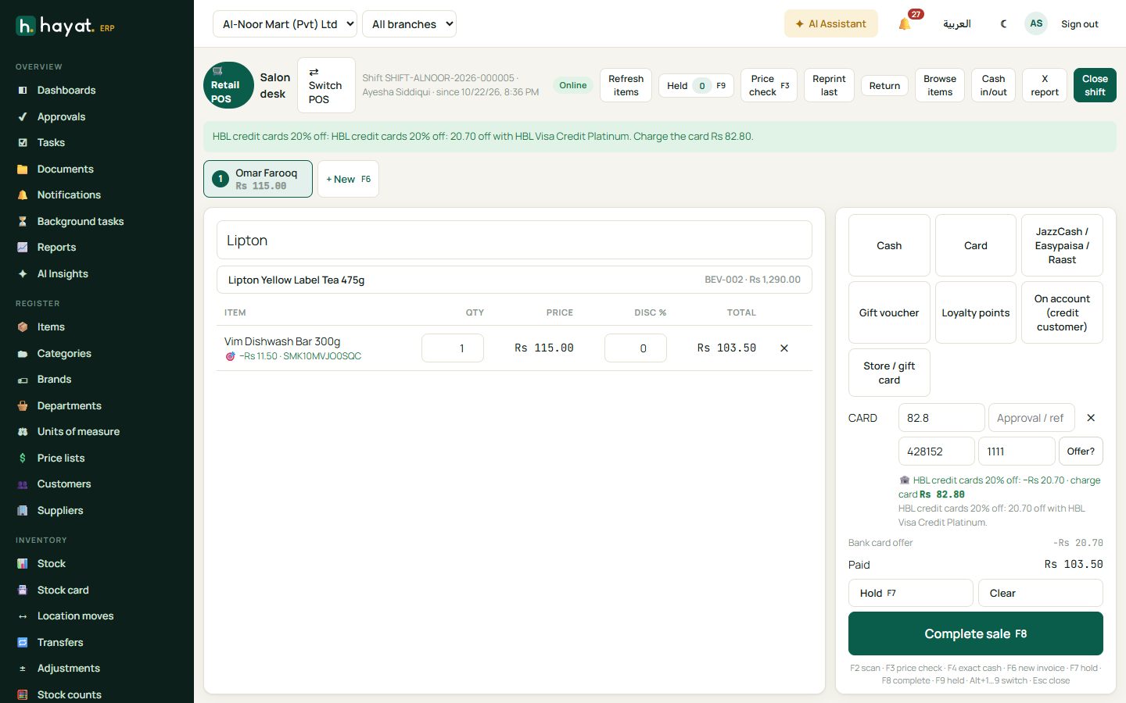The height and width of the screenshot is (703, 1126).
Task: Choose Loyalty points payment
Action: [x=976, y=312]
